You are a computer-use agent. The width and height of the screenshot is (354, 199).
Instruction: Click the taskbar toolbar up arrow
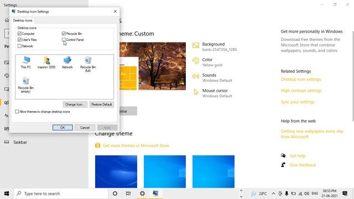pos(241,191)
